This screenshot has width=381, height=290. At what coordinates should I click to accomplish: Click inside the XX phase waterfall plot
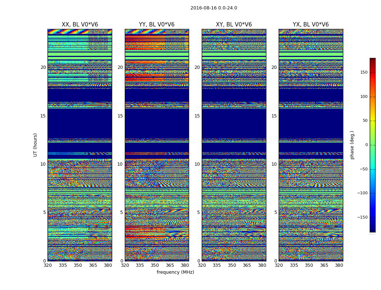80,145
